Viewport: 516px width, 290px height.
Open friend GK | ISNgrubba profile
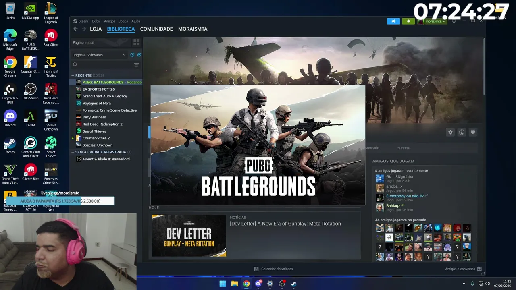tap(399, 177)
